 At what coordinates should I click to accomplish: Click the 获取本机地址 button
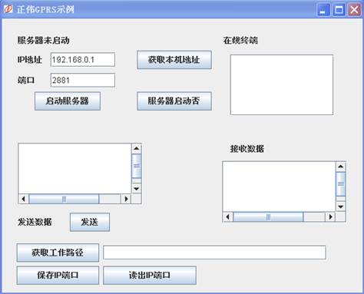(x=174, y=60)
